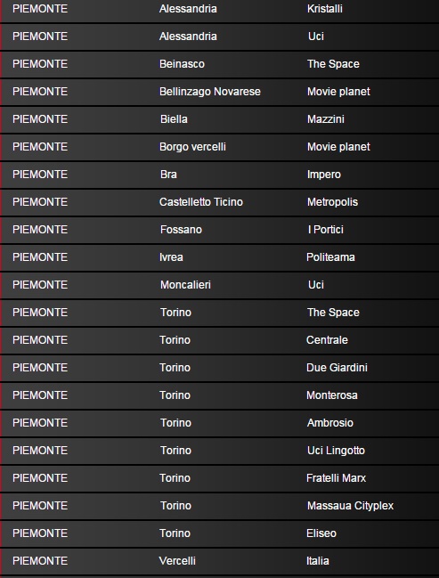439x578 pixels.
Task: Select the Alessandria Kristalli cinema row
Action: pos(220,9)
